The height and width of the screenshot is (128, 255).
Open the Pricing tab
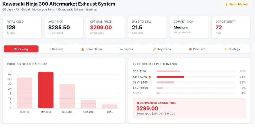[x=21, y=49]
